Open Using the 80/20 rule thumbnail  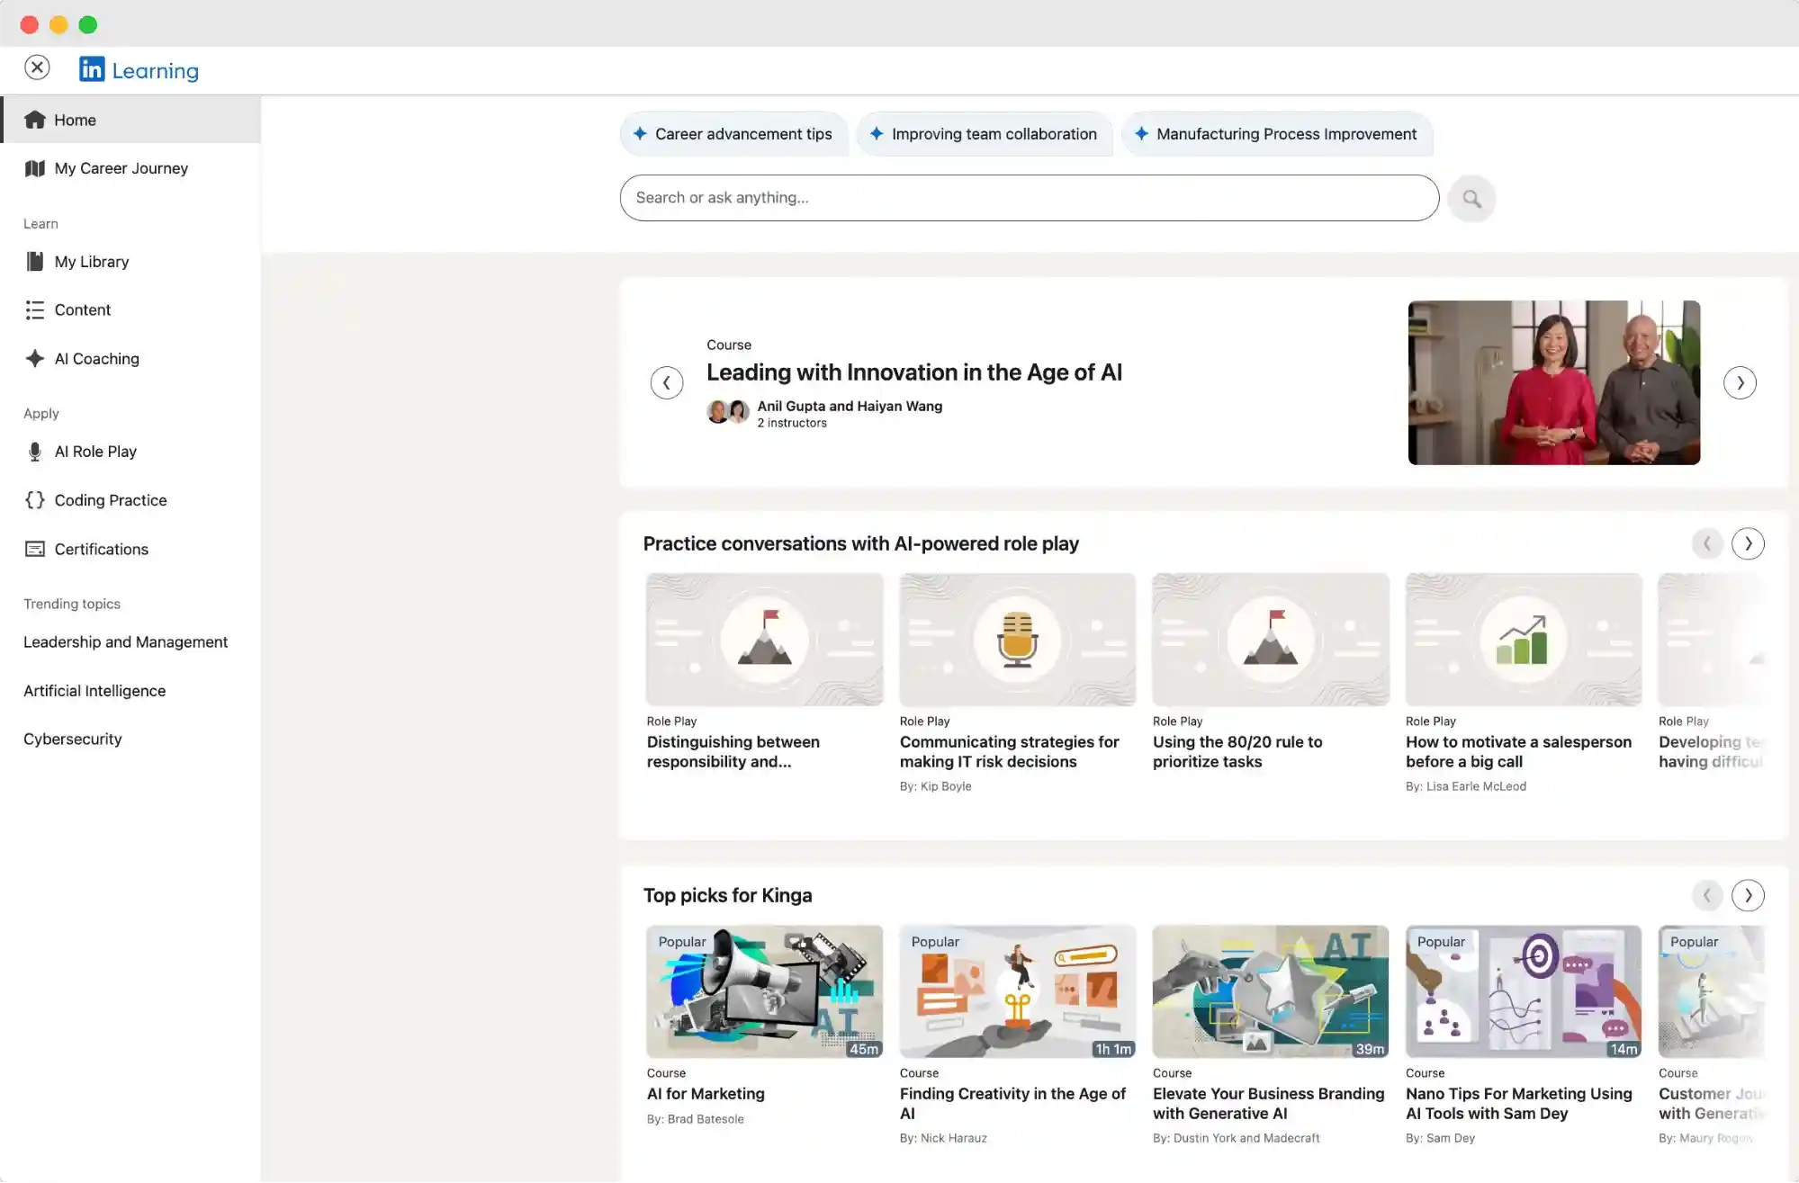(1270, 640)
